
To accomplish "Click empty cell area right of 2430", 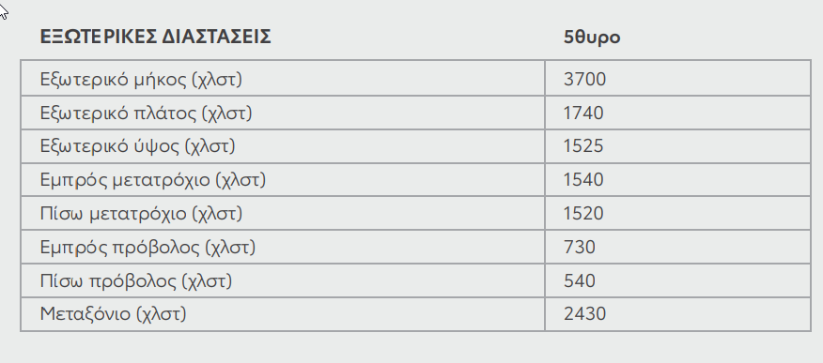I will pyautogui.click(x=708, y=314).
